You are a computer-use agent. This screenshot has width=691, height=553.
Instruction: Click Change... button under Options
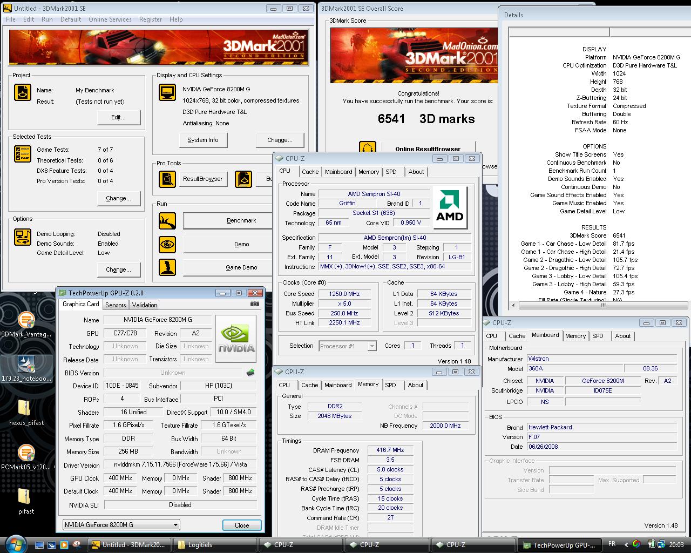[119, 269]
